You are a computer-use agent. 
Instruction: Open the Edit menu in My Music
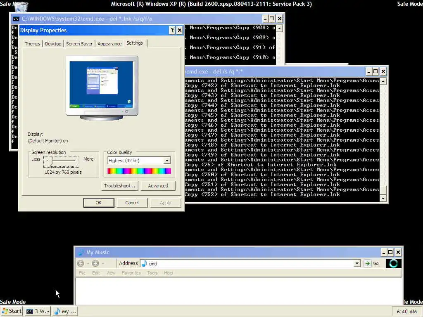(x=96, y=273)
